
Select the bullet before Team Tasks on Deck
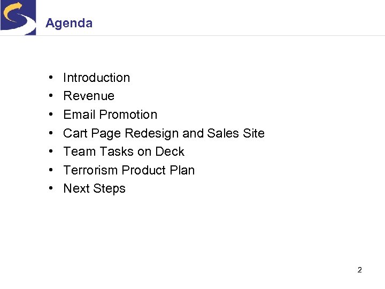pos(50,152)
